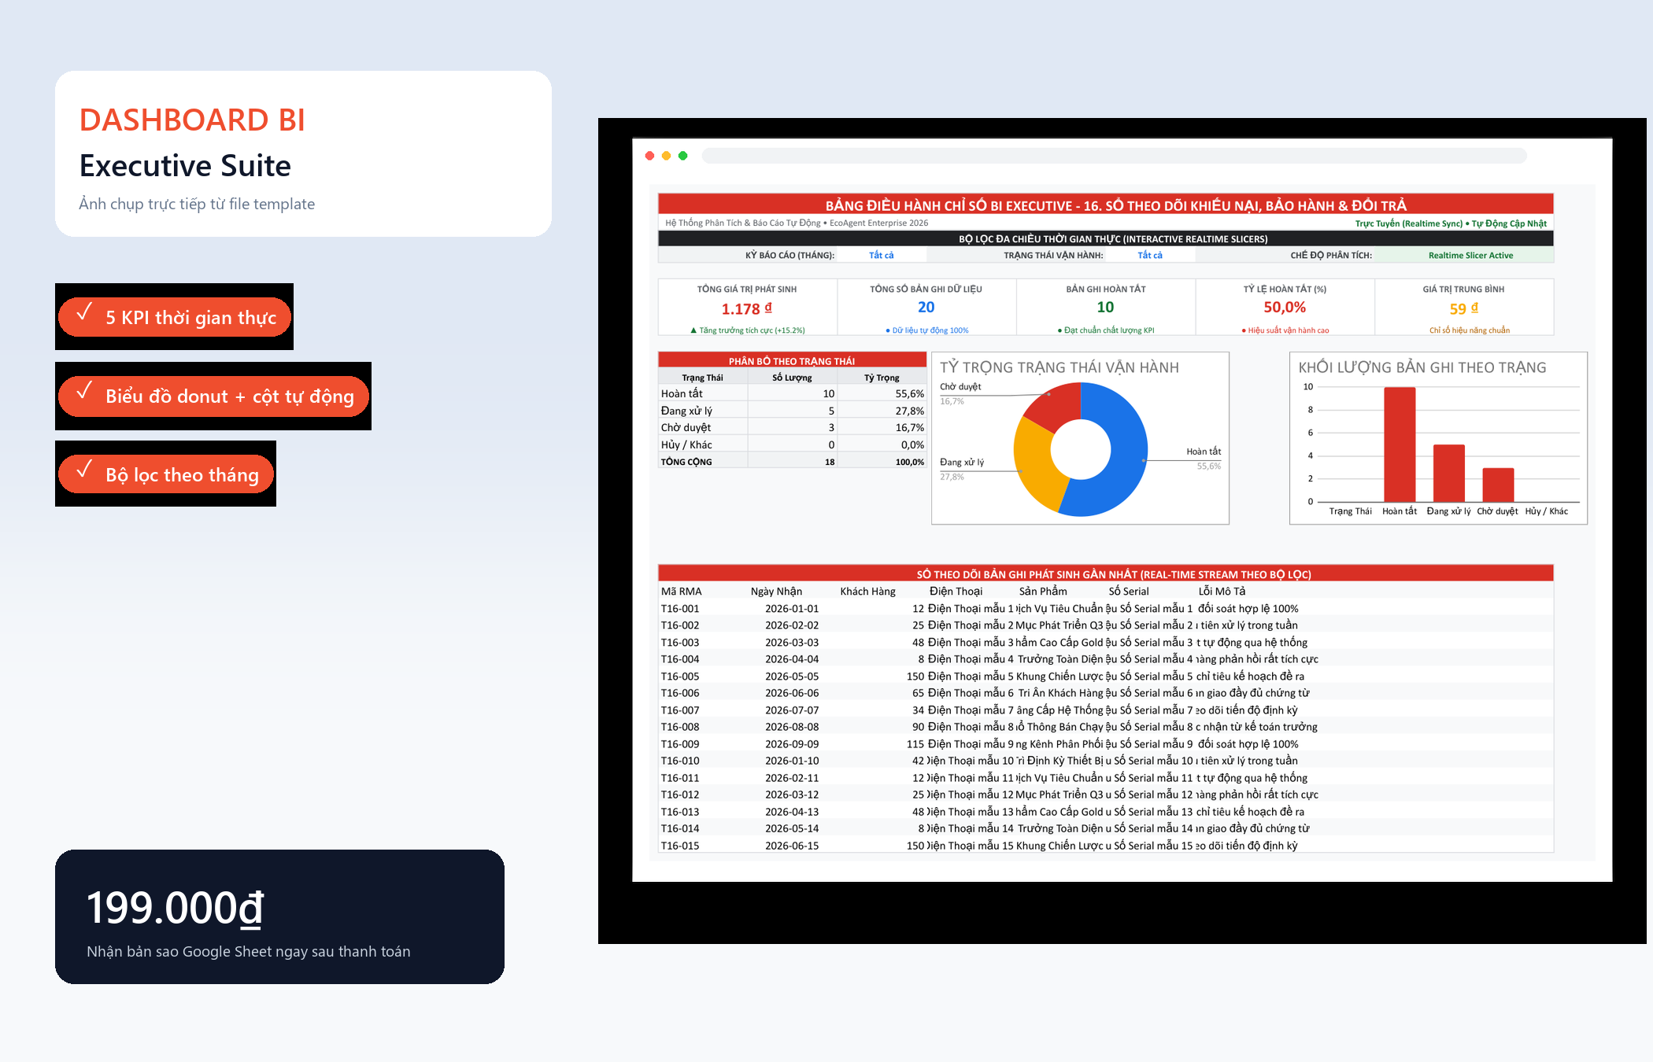The height and width of the screenshot is (1062, 1653).
Task: Click the "Hủy / Khác" row in the status table
Action: tap(792, 444)
